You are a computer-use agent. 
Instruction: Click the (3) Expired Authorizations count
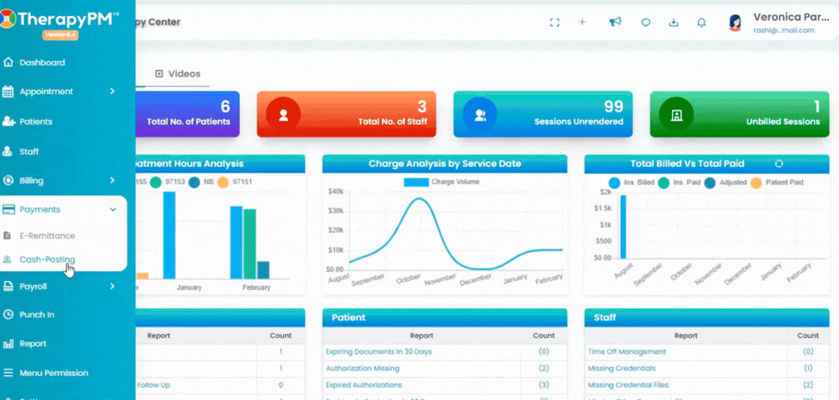coord(544,385)
